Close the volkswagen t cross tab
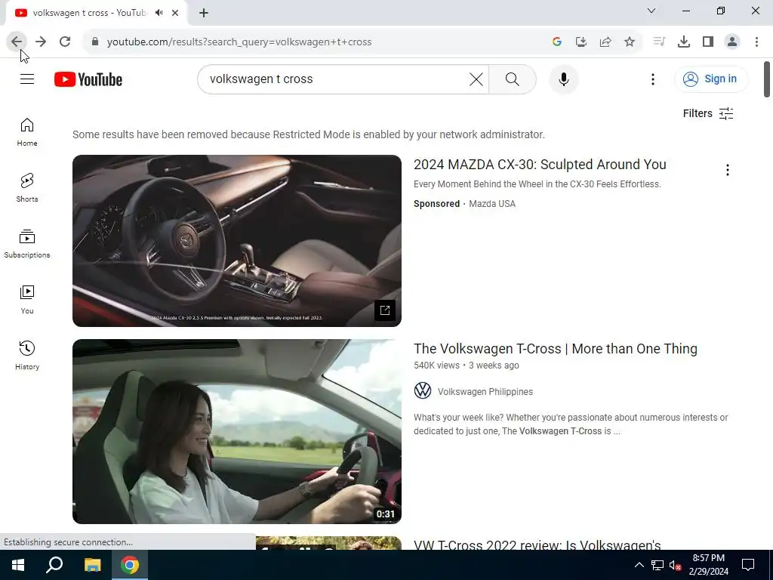The height and width of the screenshot is (580, 773). click(175, 13)
